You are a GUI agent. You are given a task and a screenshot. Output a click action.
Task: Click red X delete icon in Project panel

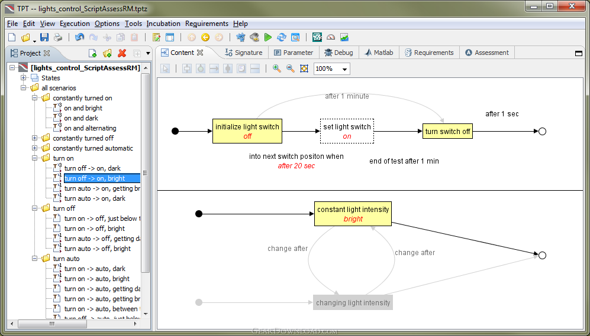pyautogui.click(x=122, y=53)
